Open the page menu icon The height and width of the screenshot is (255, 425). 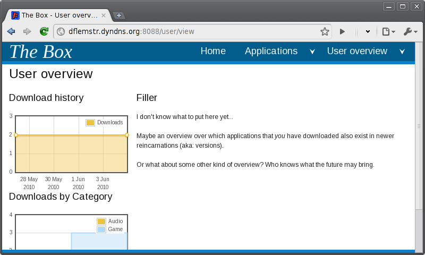388,32
